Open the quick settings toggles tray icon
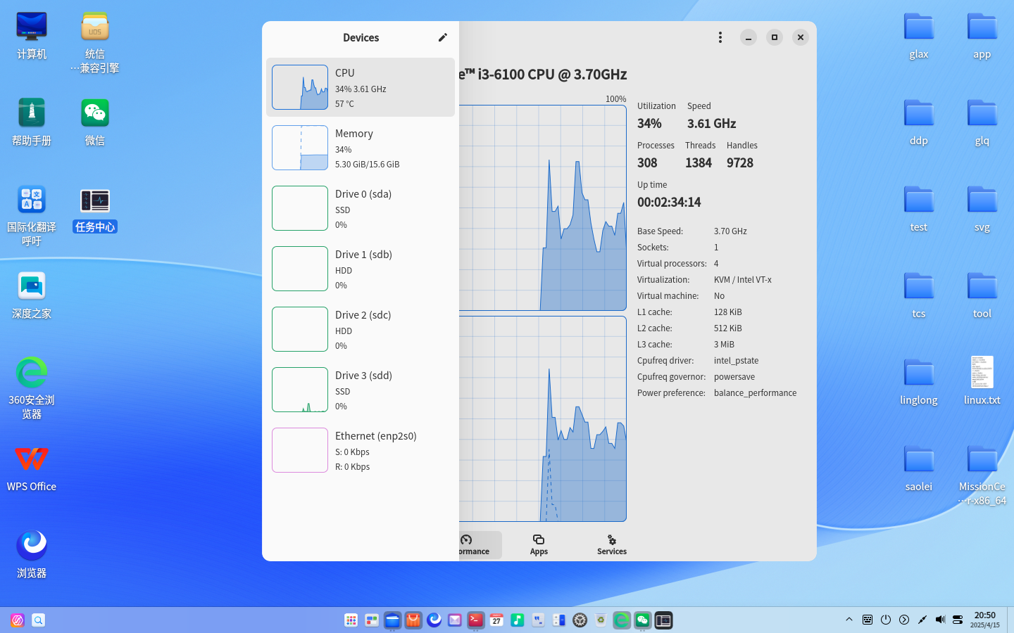This screenshot has height=633, width=1014. 958,620
